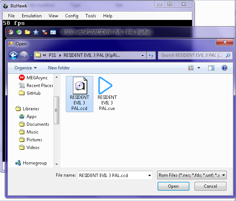Click the search magnifier icon

tap(228, 55)
